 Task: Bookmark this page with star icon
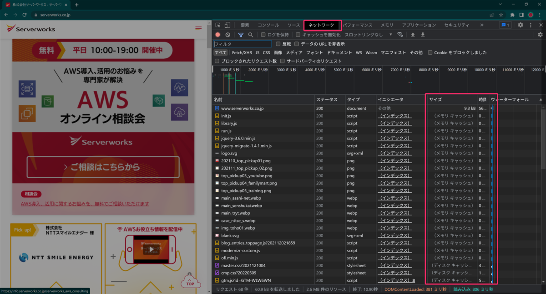pos(501,15)
